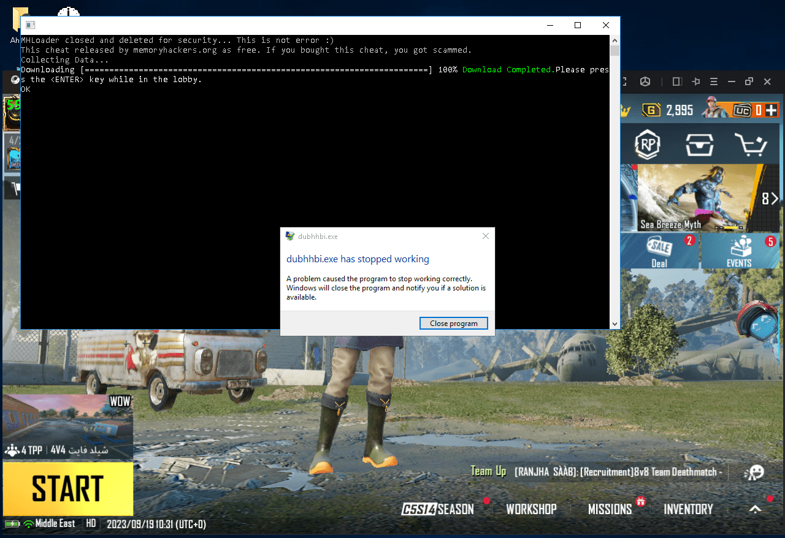The width and height of the screenshot is (785, 538).
Task: Open the SEASON menu
Action: coord(438,509)
